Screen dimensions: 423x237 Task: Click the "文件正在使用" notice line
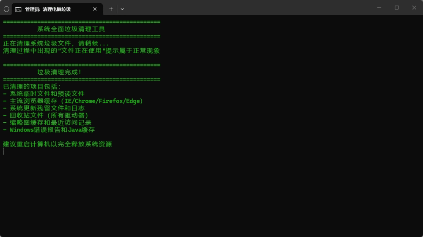[81, 51]
